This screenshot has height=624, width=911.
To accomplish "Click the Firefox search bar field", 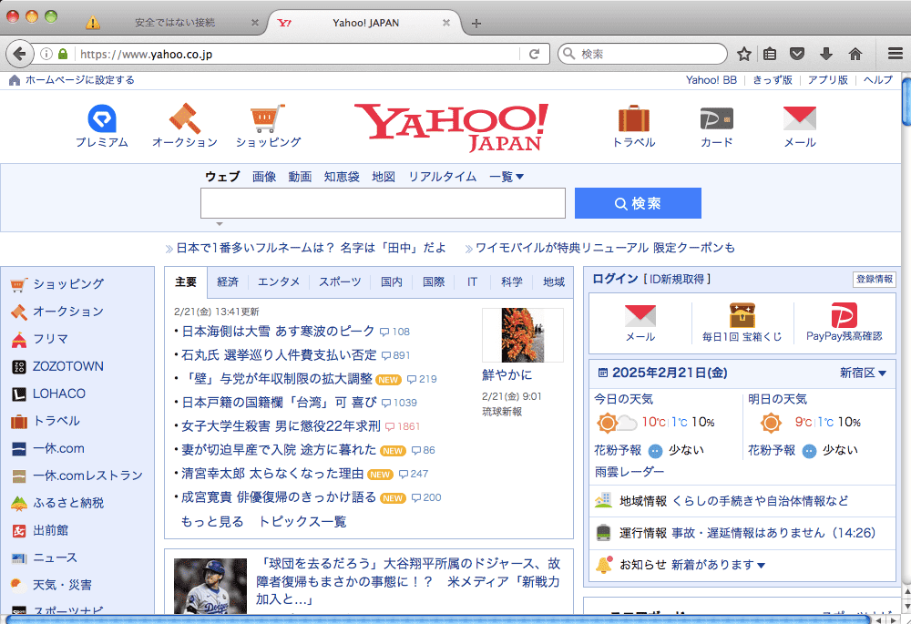I will [642, 54].
